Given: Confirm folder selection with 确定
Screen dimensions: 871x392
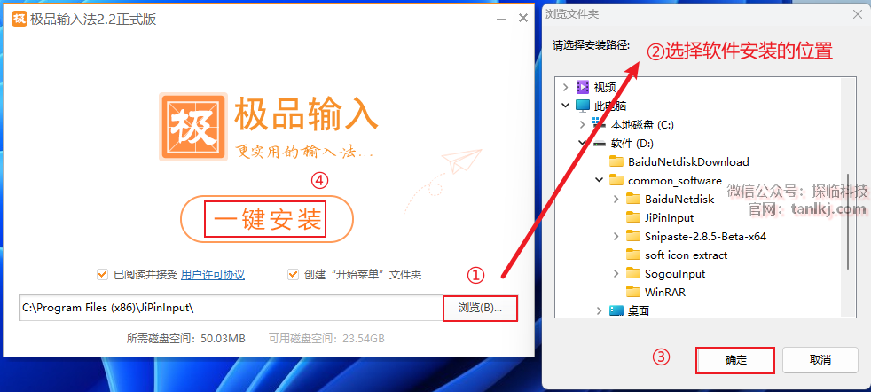Looking at the screenshot, I should [735, 360].
